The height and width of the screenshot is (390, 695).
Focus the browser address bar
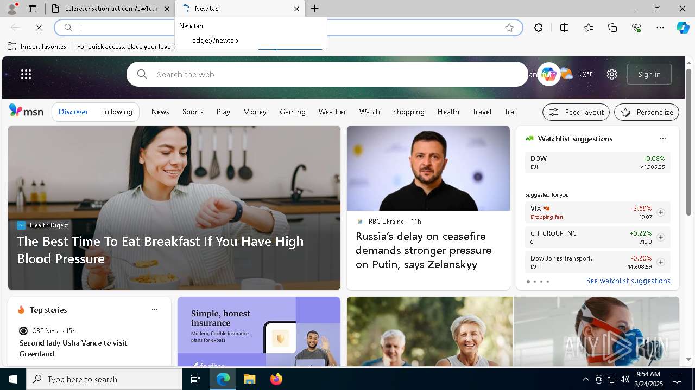coord(288,28)
